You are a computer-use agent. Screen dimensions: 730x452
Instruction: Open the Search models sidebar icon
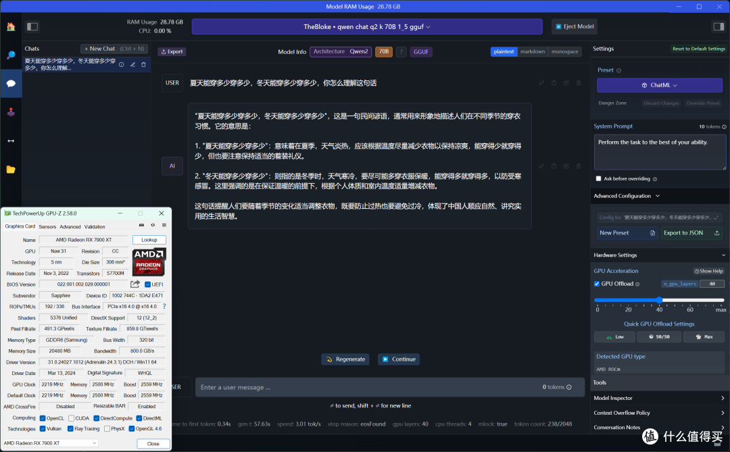pos(11,55)
